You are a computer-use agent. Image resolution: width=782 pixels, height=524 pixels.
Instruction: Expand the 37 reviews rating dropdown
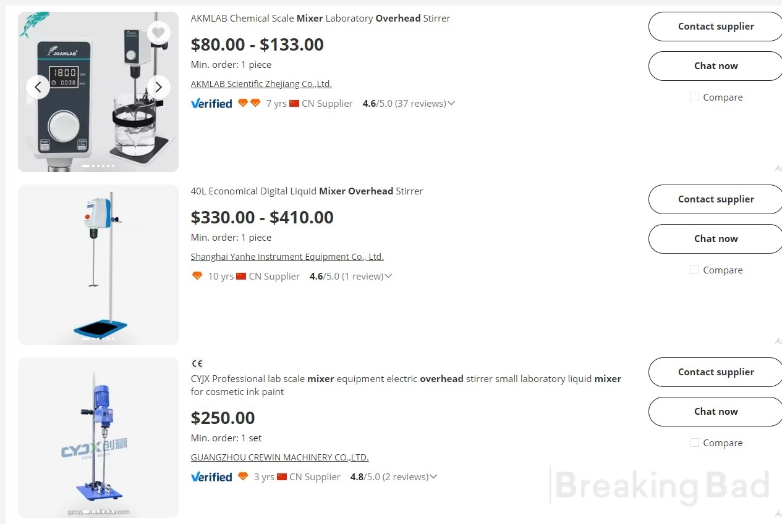click(451, 104)
